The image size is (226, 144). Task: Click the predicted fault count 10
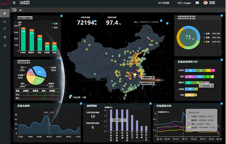click(x=93, y=116)
